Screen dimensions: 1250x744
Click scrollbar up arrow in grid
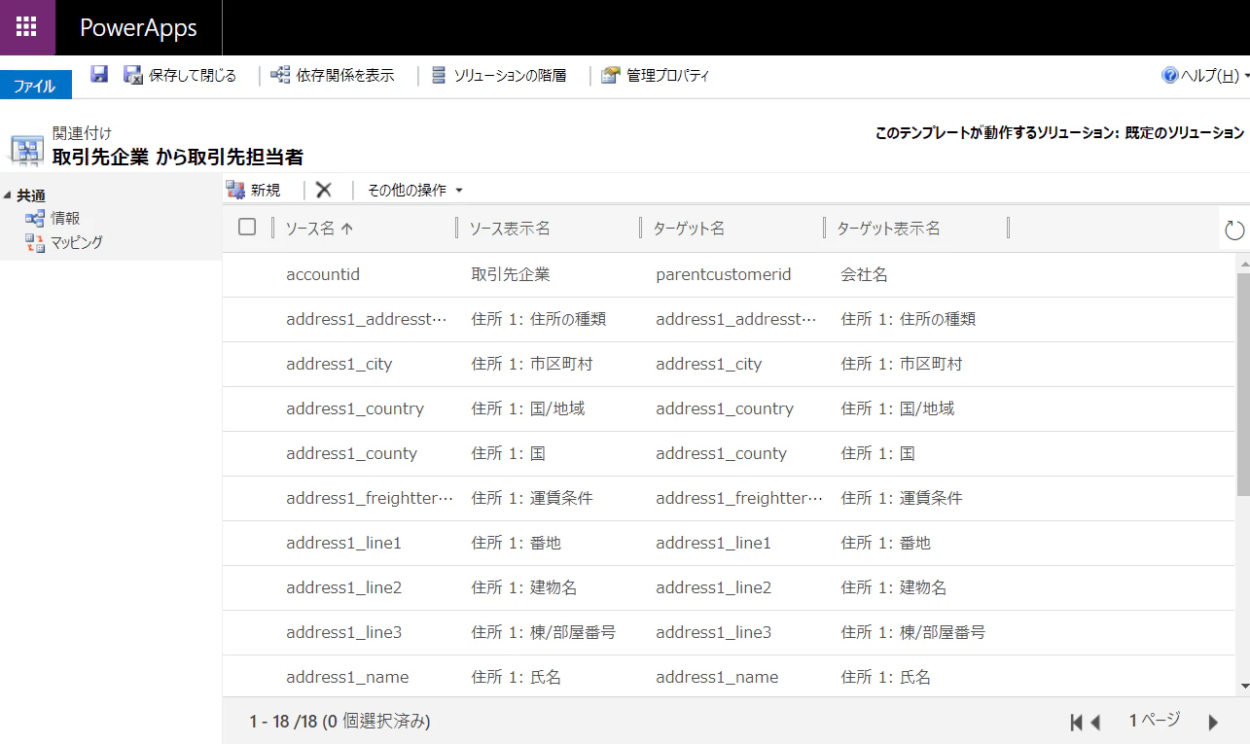coord(1243,263)
